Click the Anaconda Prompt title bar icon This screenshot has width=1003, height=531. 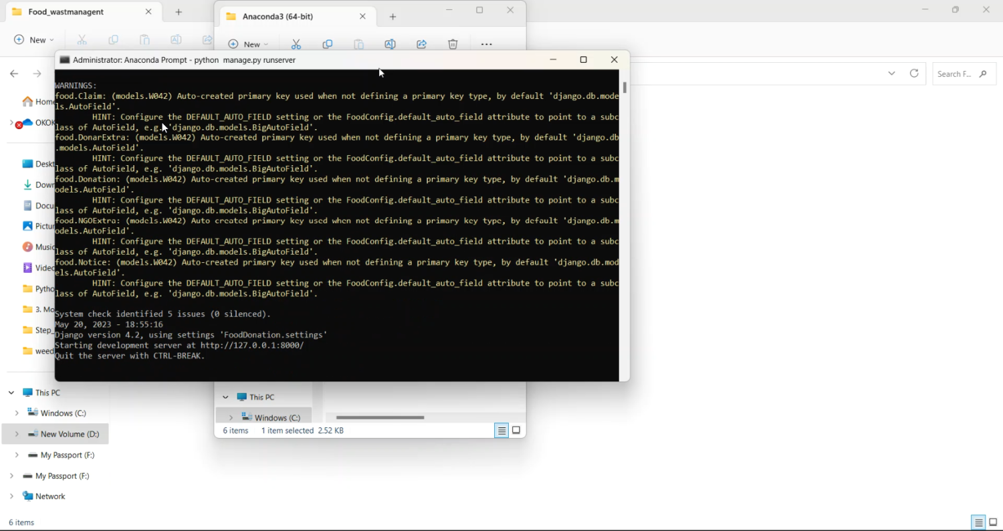(x=65, y=60)
